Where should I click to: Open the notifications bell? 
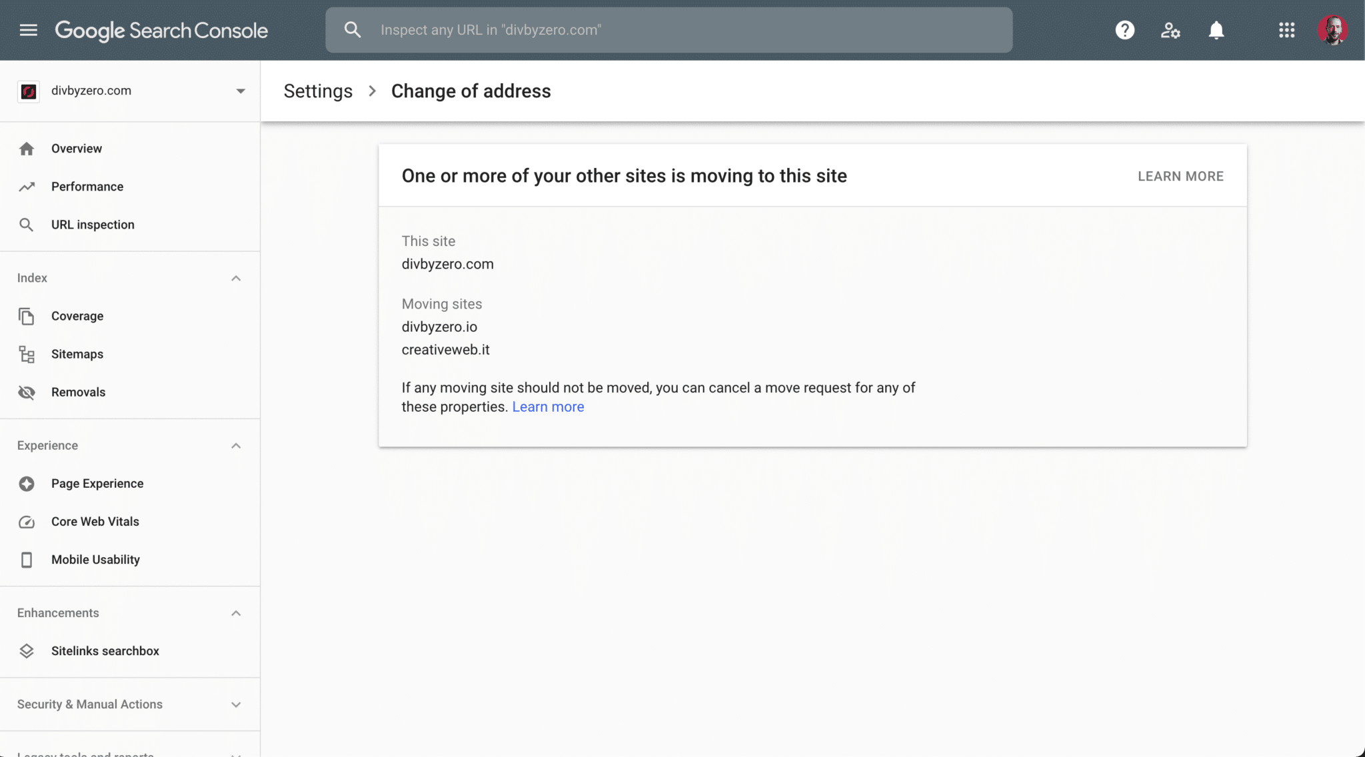(1216, 30)
